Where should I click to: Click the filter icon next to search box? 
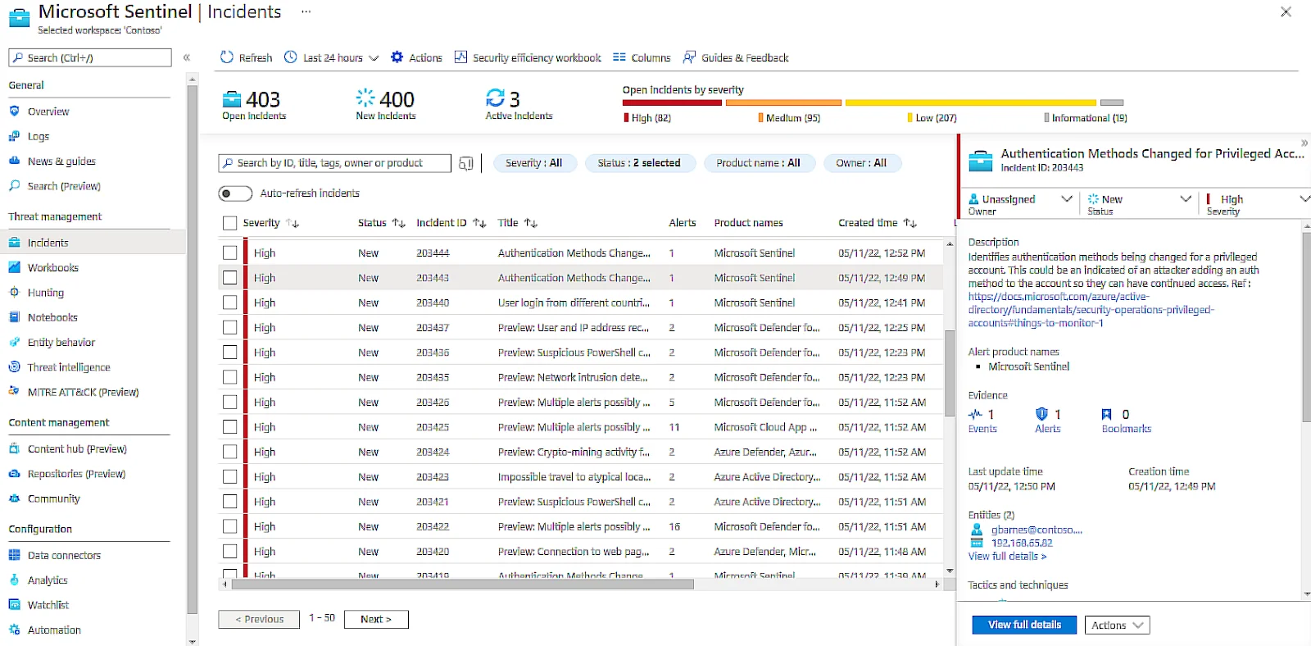click(x=466, y=163)
